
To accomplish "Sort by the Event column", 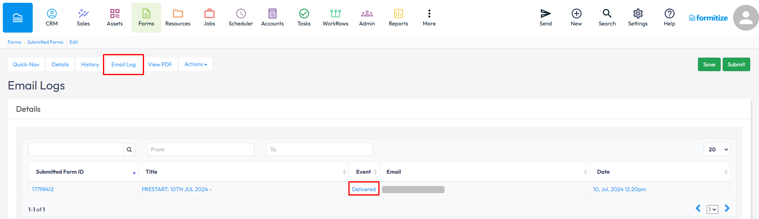I will pyautogui.click(x=364, y=172).
